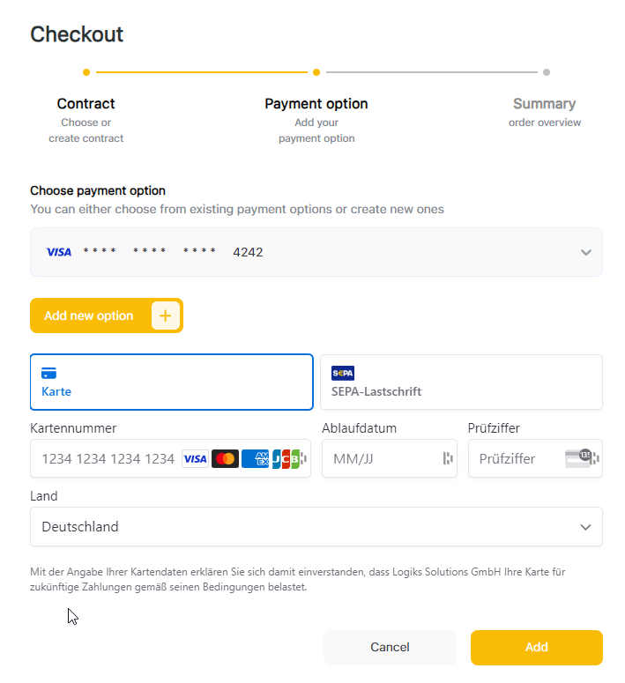Go to the Contract checkout step
The image size is (625, 683).
[x=86, y=104]
